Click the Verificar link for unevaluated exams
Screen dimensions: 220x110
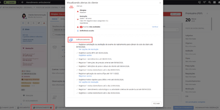pos(155,27)
